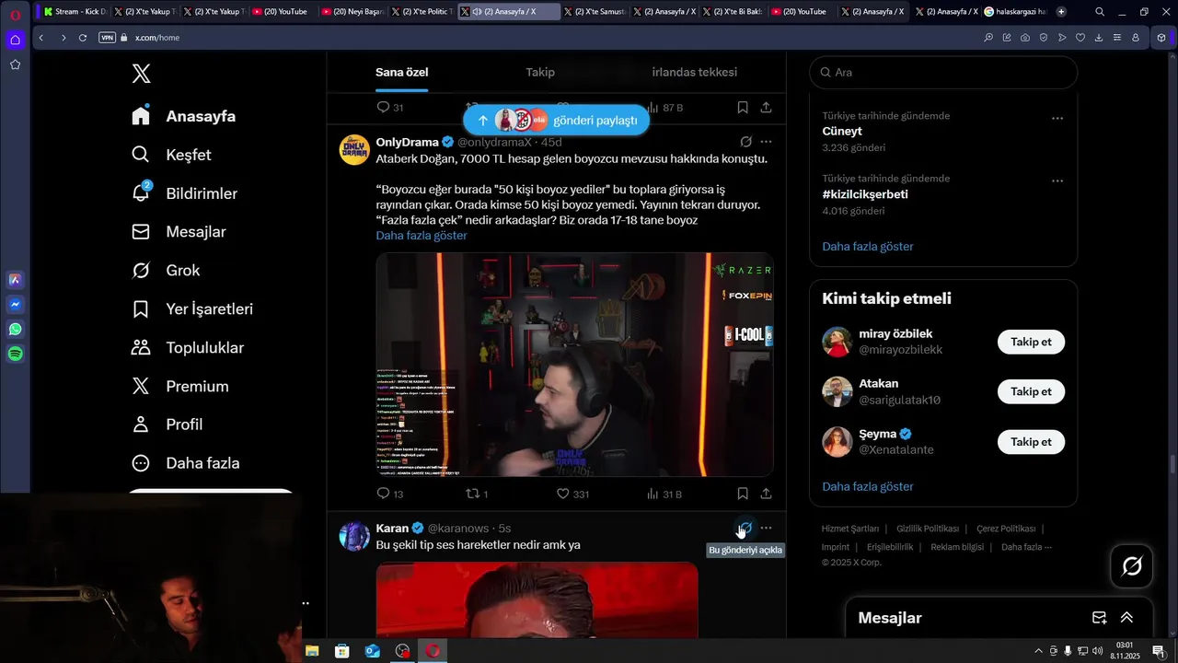Viewport: 1178px width, 663px height.
Task: Explain OnlyDrama post with Grok icon
Action: pyautogui.click(x=746, y=142)
